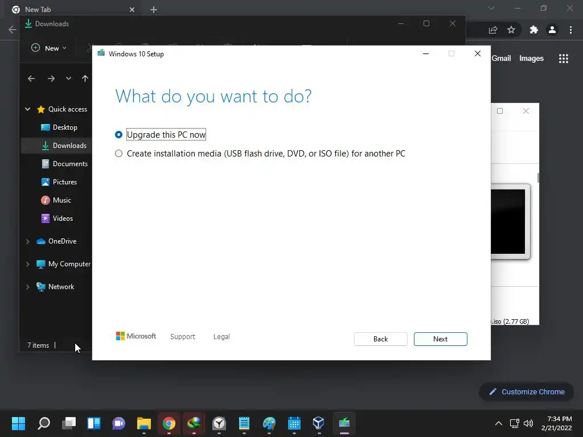Viewport: 583px width, 437px height.
Task: Open Windows Start menu
Action: tap(18, 423)
